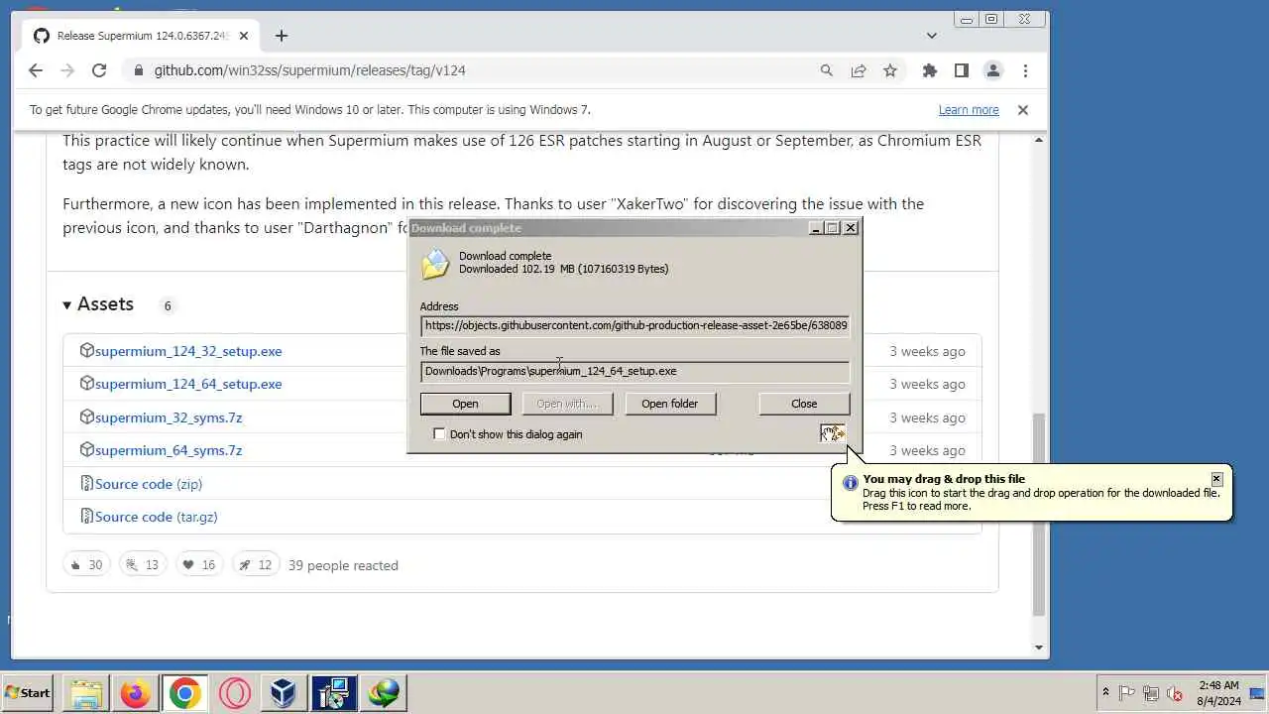Click '39 people reacted' text
This screenshot has width=1269, height=714.
343,565
